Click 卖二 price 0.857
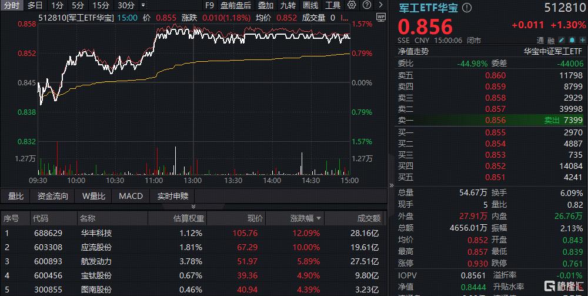The image size is (588, 296). pyautogui.click(x=495, y=109)
